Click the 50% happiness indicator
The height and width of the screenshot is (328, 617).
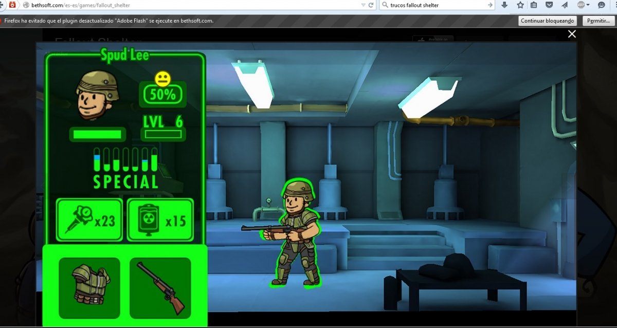point(162,94)
